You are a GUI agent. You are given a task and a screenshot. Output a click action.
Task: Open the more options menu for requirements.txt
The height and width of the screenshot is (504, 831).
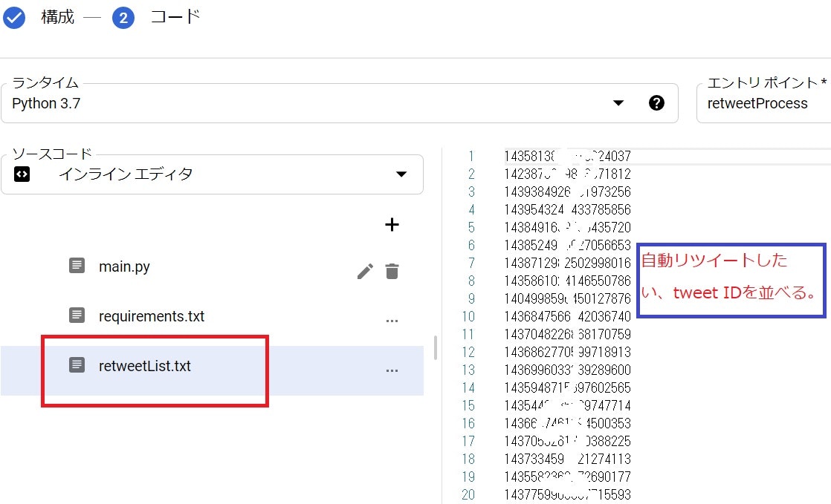click(392, 321)
